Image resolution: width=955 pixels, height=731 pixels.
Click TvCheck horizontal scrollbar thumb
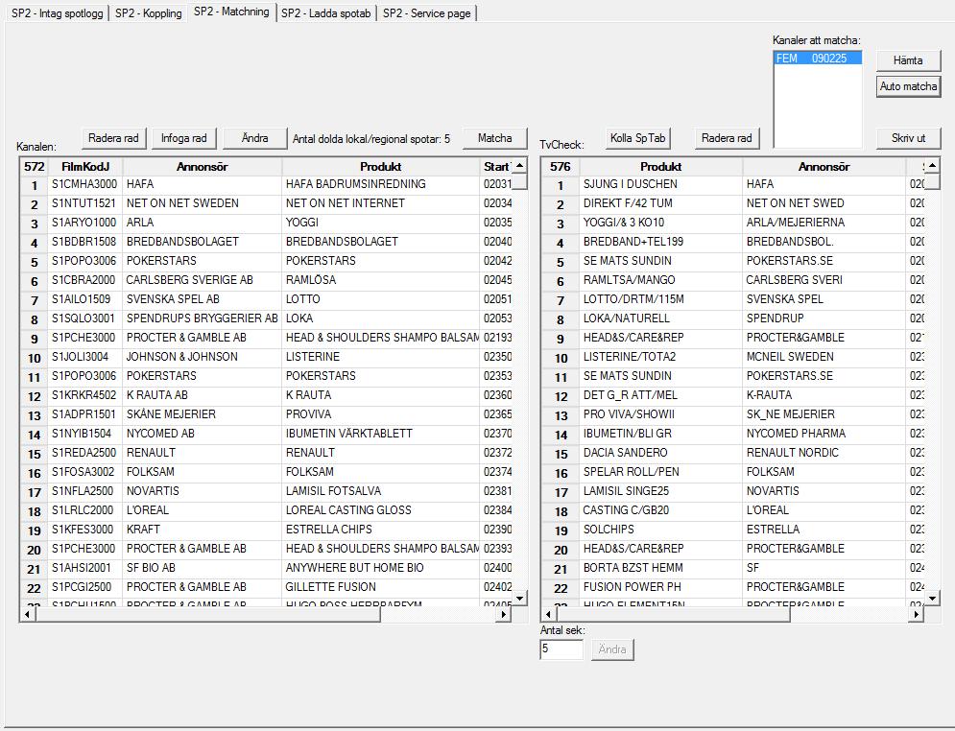[x=673, y=615]
